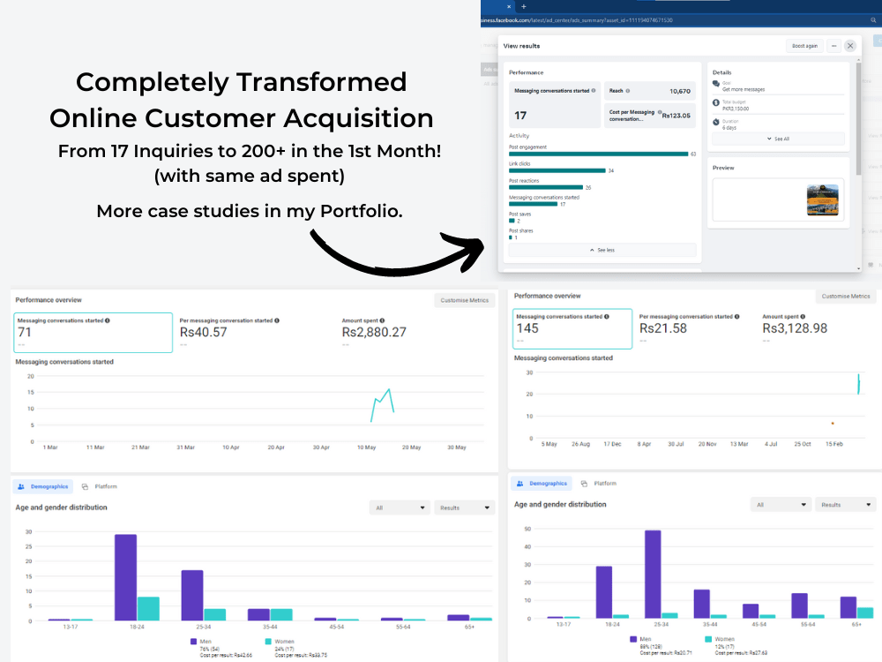This screenshot has height=662, width=882.
Task: Click the right panel's Demographics people icon
Action: tap(520, 484)
